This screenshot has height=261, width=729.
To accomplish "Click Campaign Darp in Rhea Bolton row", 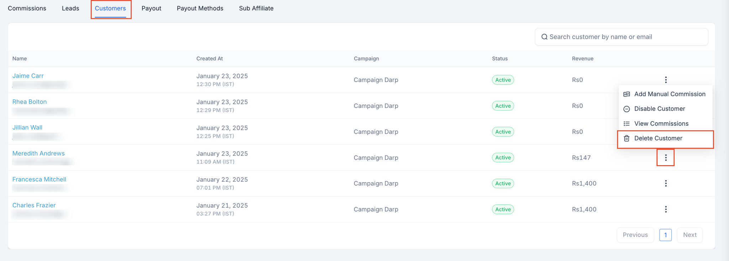I will pyautogui.click(x=376, y=106).
